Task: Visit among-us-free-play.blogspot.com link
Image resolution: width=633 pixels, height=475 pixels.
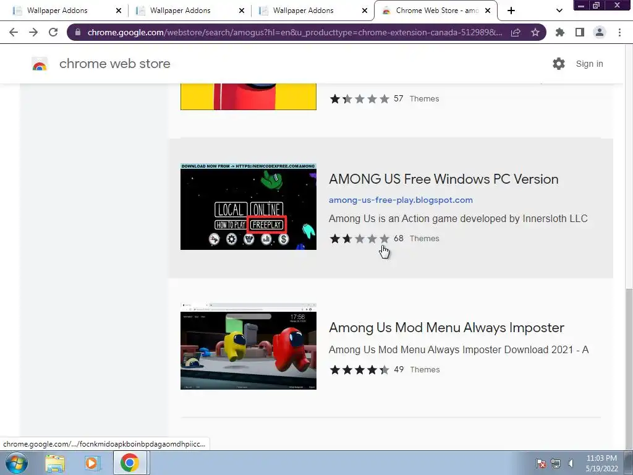Action: [401, 200]
